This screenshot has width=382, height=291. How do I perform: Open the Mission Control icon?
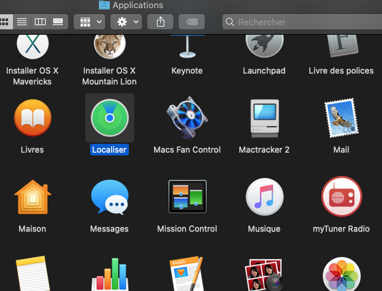click(x=188, y=196)
